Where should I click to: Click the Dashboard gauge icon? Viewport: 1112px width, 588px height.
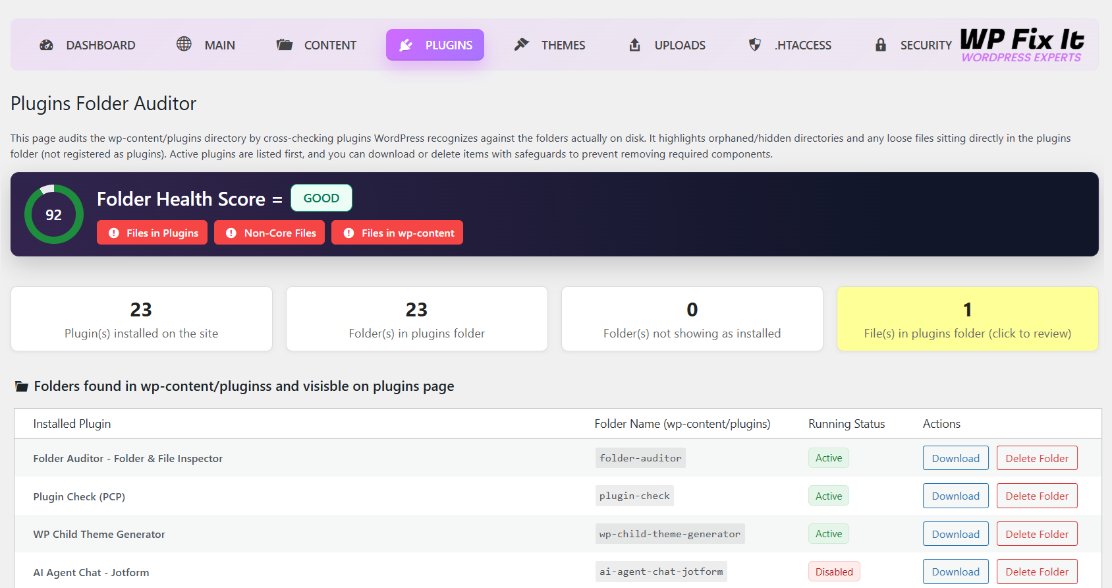tap(46, 45)
